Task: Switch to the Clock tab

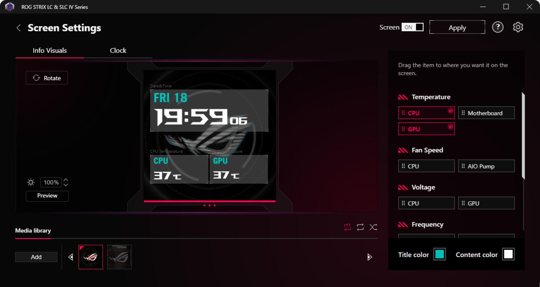Action: (x=118, y=51)
